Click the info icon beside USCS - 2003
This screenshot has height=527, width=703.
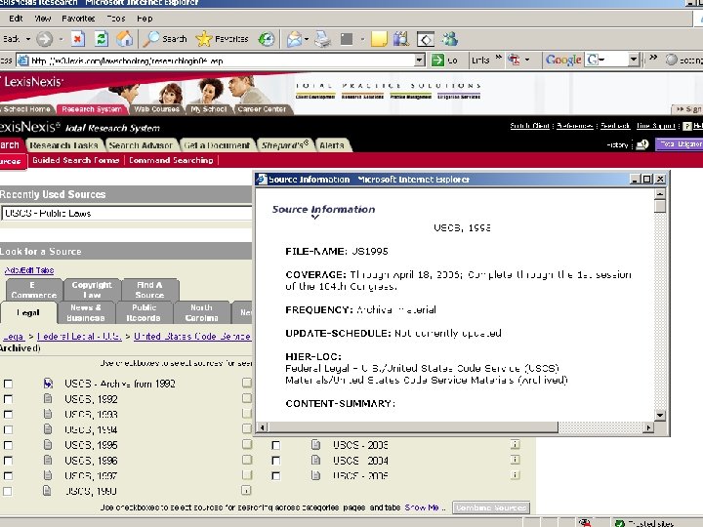point(515,444)
